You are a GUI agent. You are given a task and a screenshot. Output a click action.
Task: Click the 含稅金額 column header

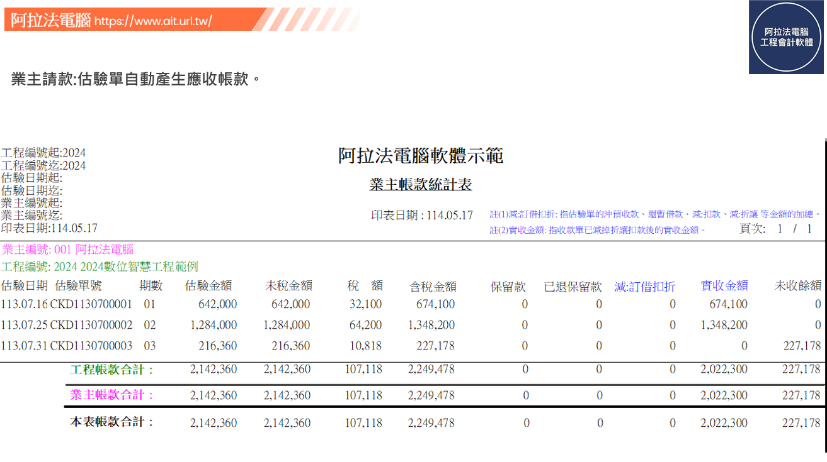433,287
